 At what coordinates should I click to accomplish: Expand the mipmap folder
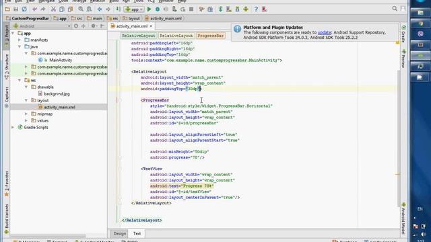(26, 114)
